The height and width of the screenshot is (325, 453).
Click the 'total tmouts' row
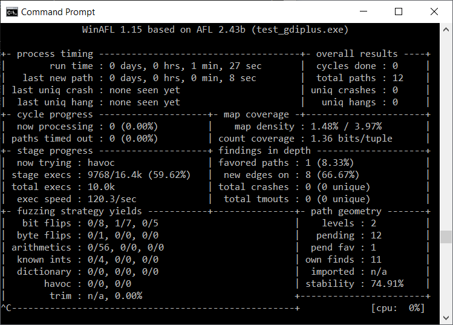click(x=297, y=199)
